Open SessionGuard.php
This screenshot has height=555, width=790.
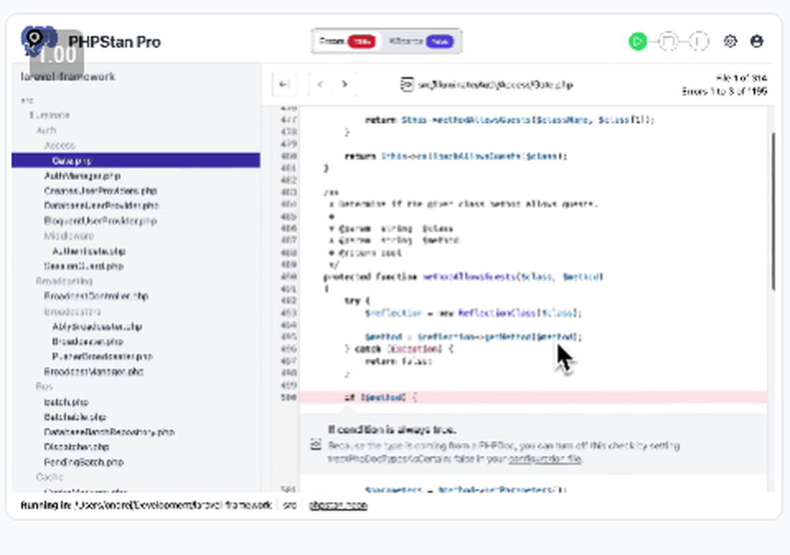point(84,266)
